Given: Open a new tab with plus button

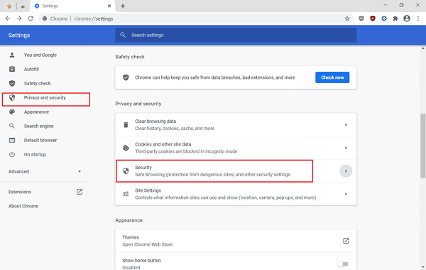Looking at the screenshot, I should 123,6.
